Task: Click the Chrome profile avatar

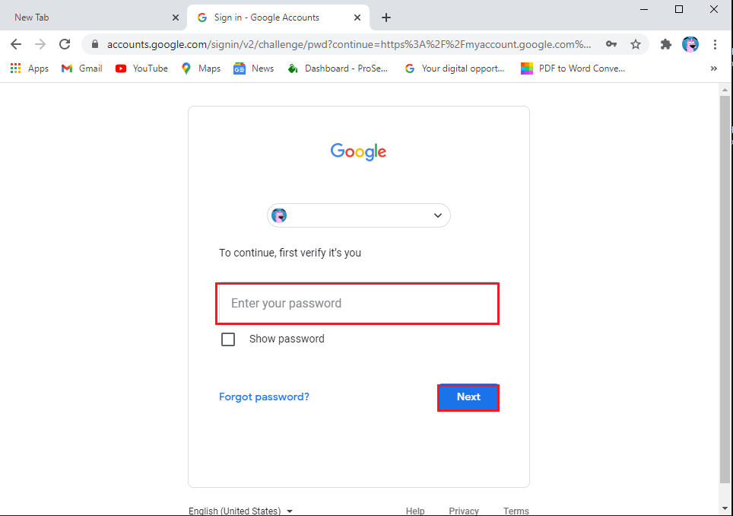Action: pos(690,44)
